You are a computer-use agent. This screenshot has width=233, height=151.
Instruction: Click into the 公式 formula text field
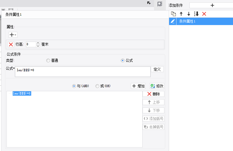tap(83, 72)
